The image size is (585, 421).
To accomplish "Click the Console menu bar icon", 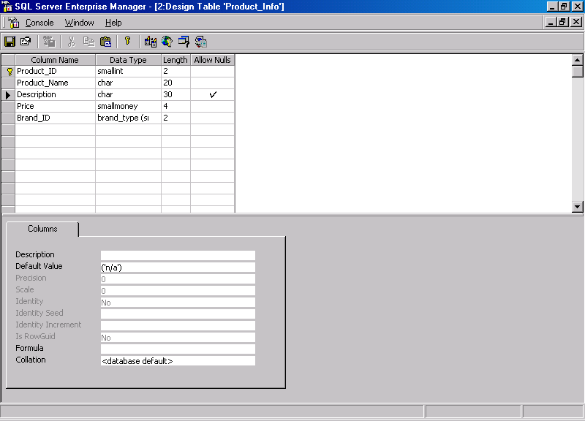I will coord(14,23).
